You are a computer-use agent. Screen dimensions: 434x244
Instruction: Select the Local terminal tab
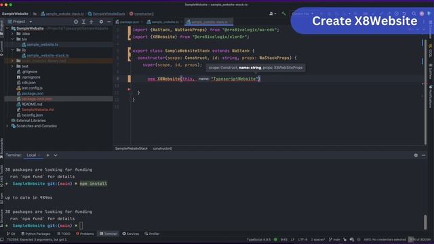(x=31, y=155)
